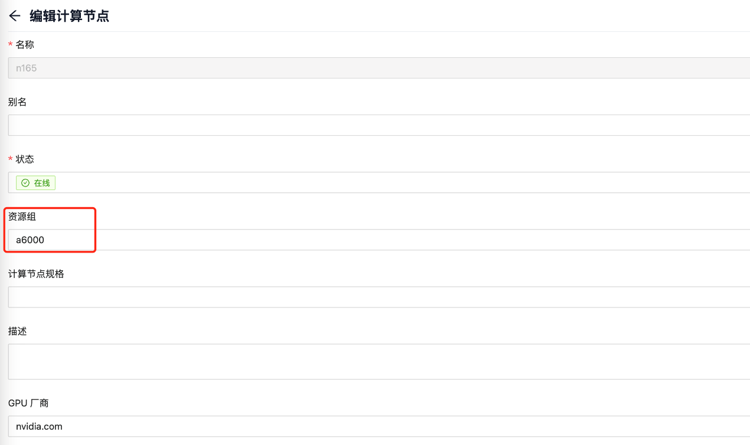Focus the 别名 input field
Screen dimensions: 750x445
pyautogui.click(x=378, y=125)
